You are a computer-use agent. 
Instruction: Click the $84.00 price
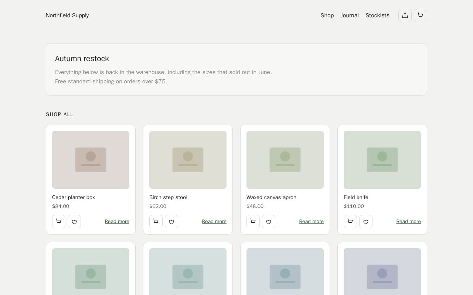(x=61, y=206)
